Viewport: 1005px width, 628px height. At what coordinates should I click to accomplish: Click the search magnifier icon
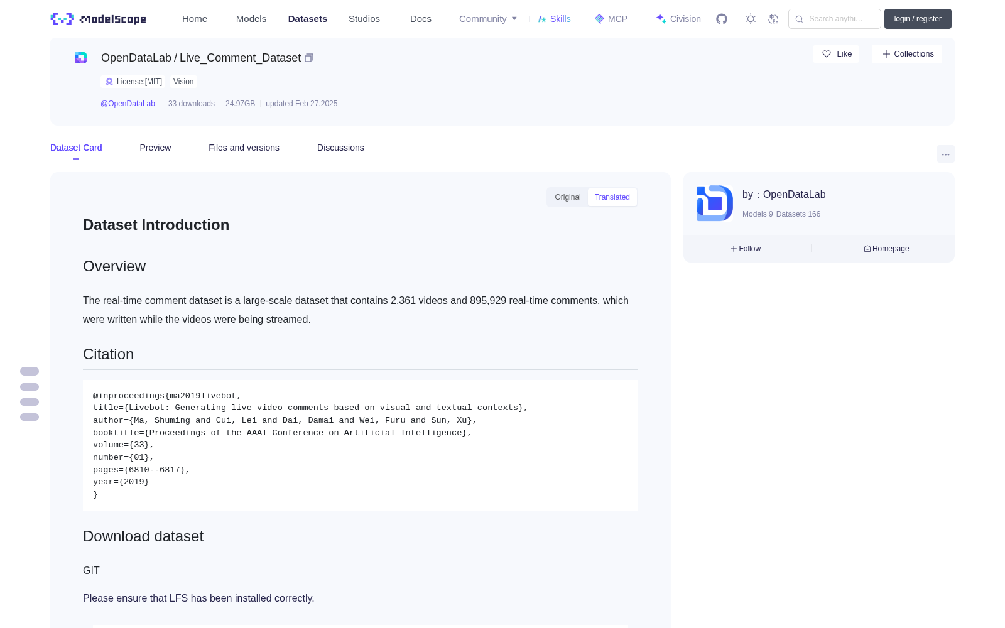(800, 19)
